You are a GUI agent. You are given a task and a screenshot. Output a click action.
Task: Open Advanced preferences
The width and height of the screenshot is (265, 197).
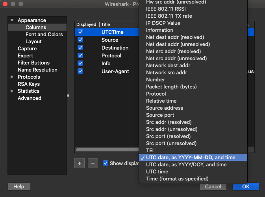pyautogui.click(x=30, y=98)
